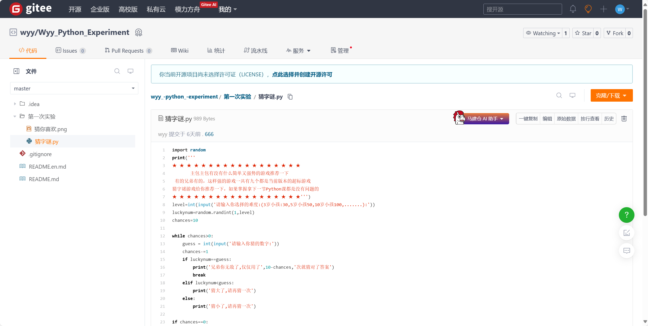Copy file path using copy icon

point(290,97)
